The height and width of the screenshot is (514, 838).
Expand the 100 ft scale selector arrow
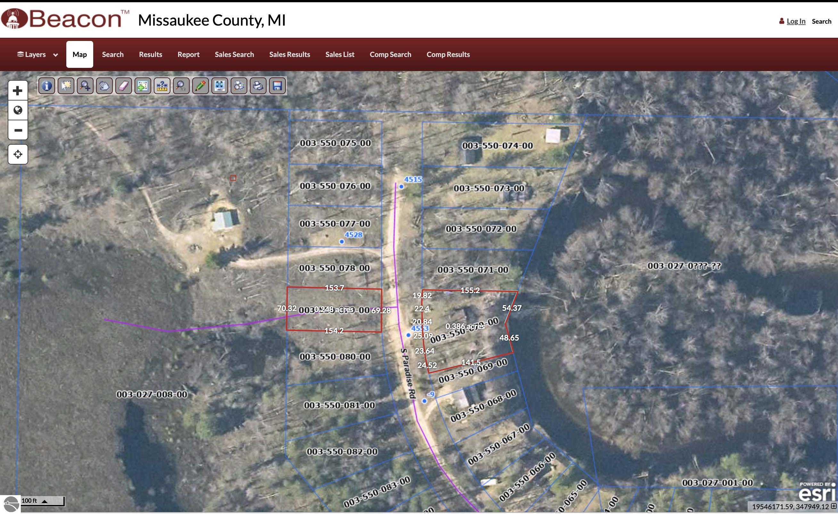[45, 501]
